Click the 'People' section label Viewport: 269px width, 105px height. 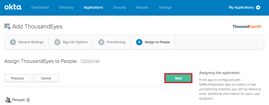click(18, 100)
